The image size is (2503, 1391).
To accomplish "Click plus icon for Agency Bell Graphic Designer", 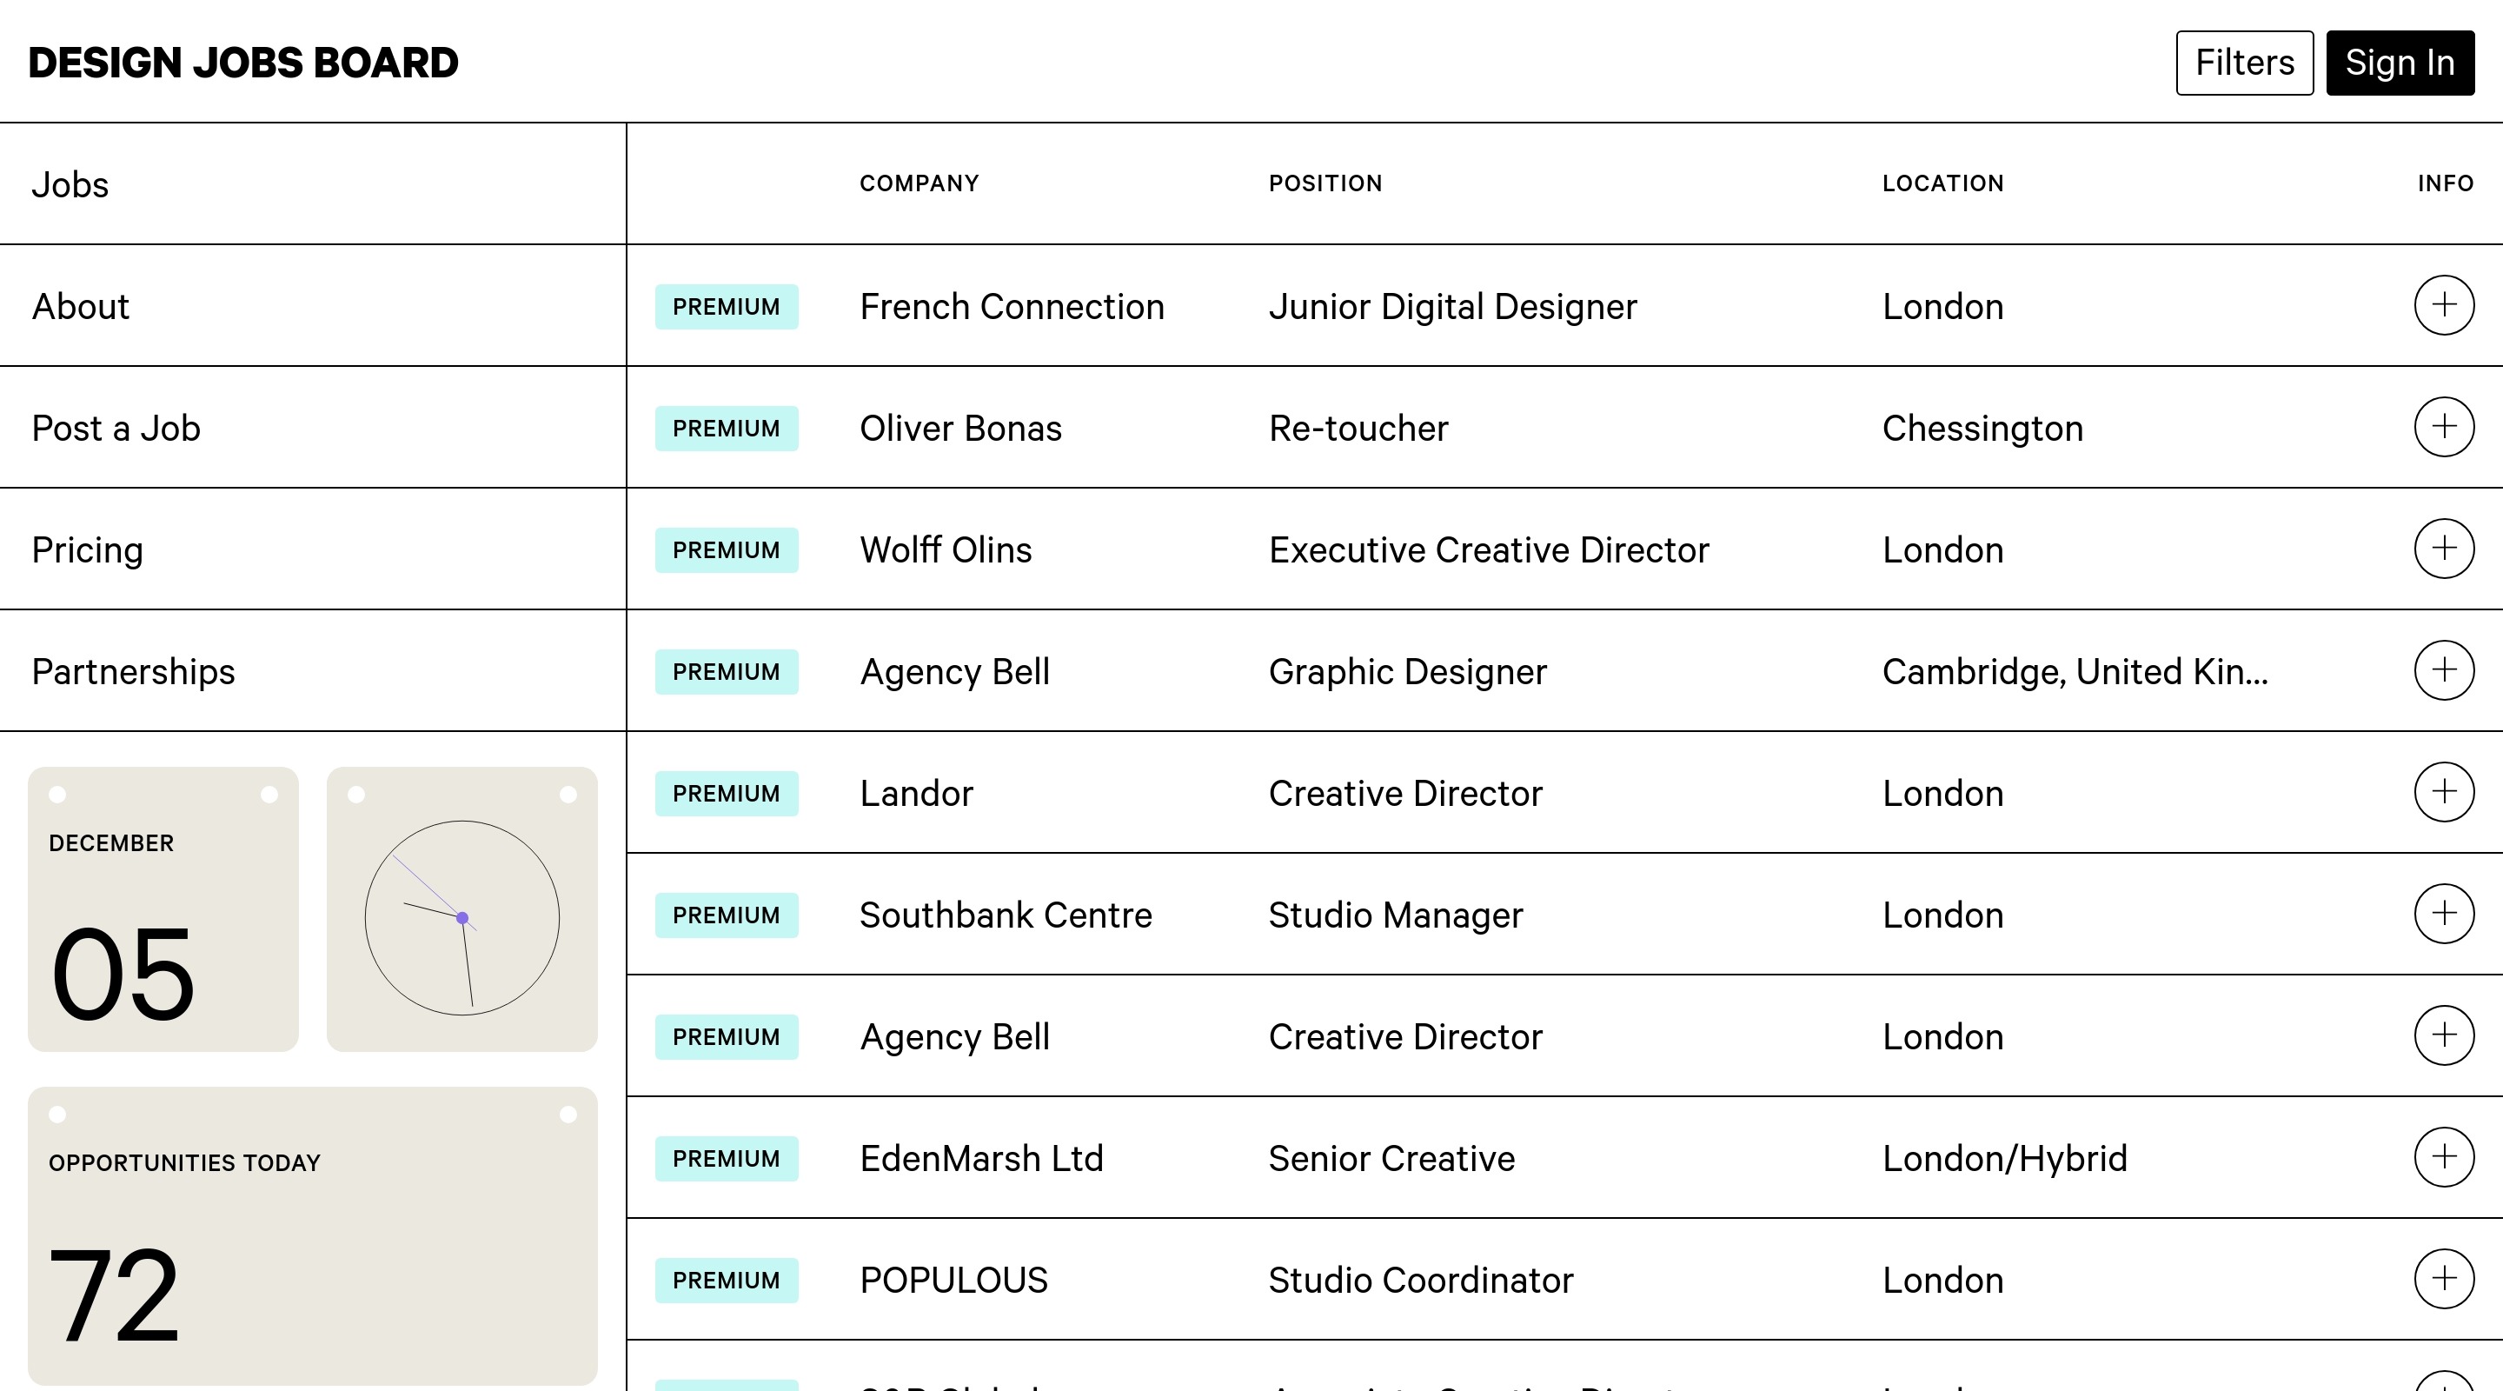I will click(x=2444, y=669).
